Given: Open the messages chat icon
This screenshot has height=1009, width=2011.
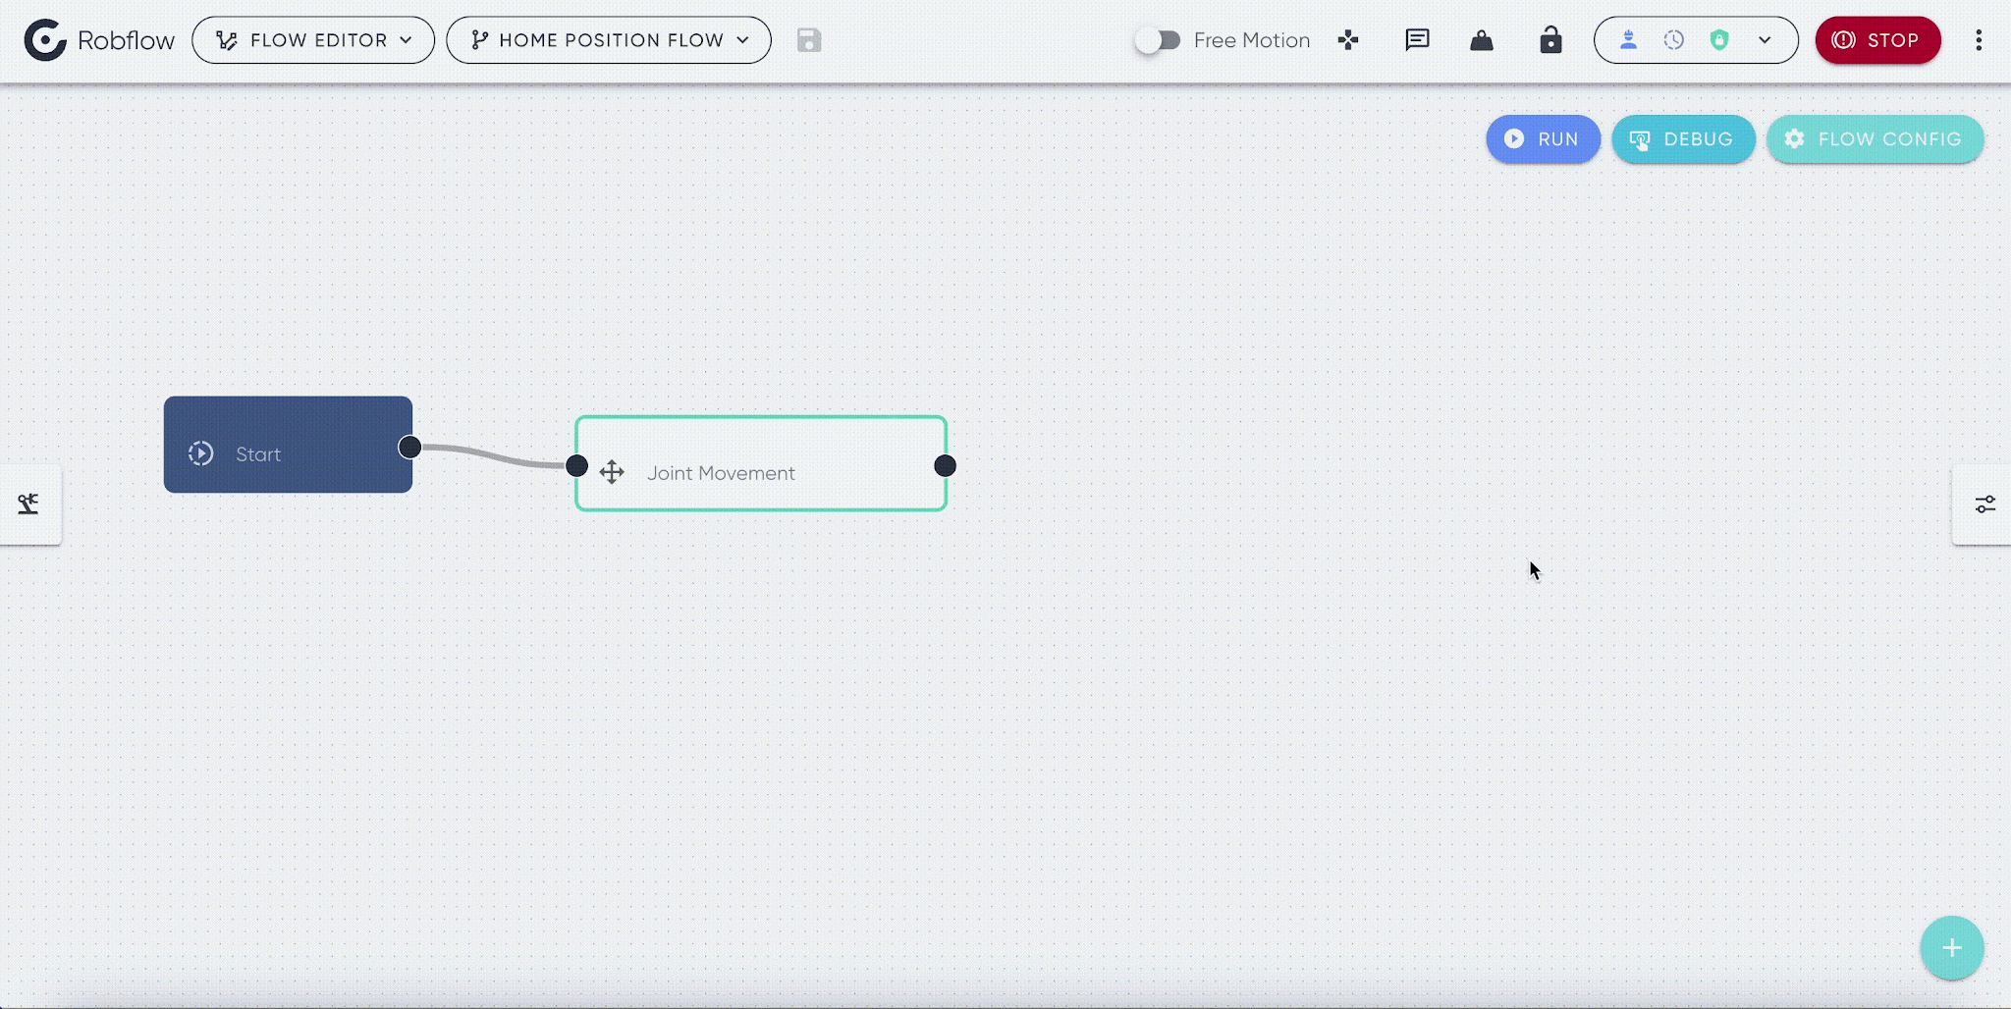Looking at the screenshot, I should click(1417, 40).
